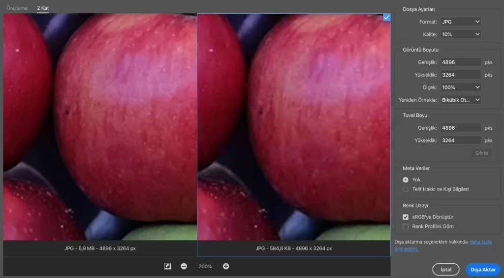The height and width of the screenshot is (278, 504).
Task: Open the Kalite dropdown showing 10%
Action: pos(461,34)
